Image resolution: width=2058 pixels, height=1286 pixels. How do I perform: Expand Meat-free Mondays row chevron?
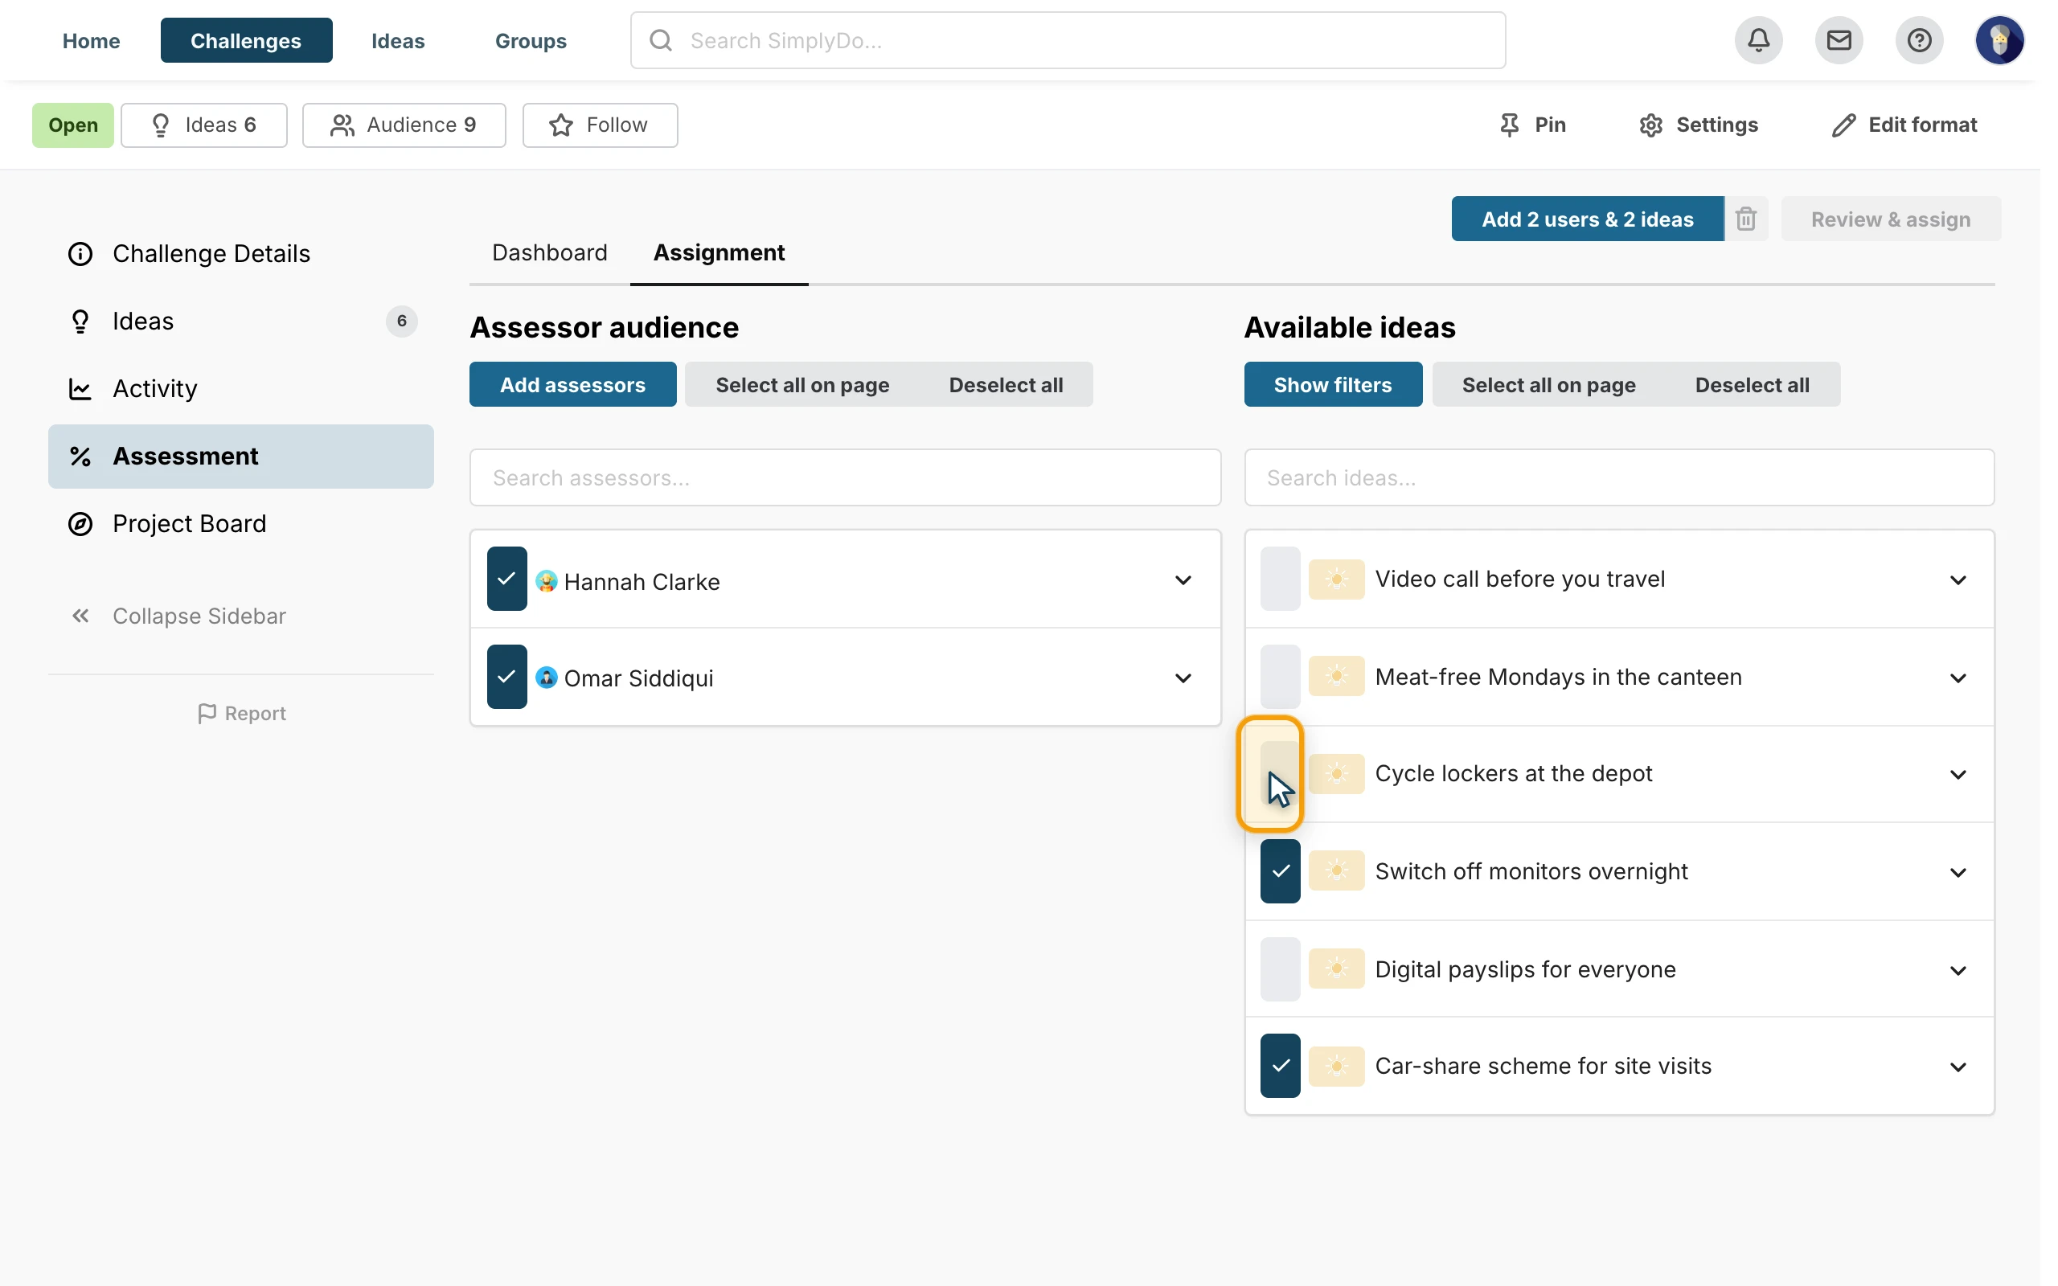[x=1958, y=678]
